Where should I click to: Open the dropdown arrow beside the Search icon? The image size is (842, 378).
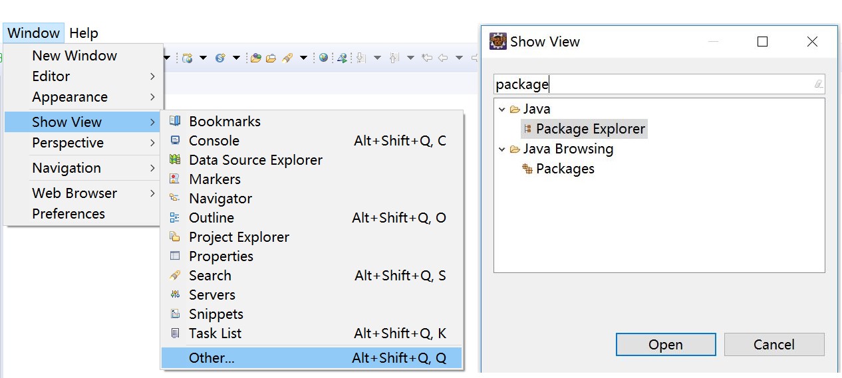click(x=303, y=58)
